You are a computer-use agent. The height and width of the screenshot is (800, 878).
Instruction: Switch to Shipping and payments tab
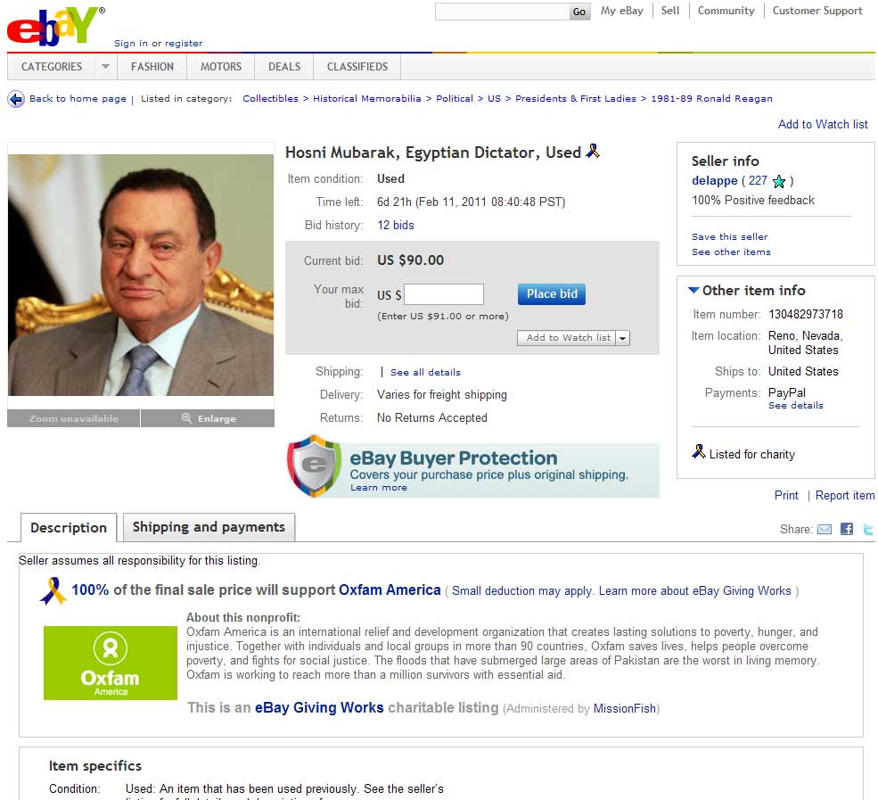tap(209, 527)
